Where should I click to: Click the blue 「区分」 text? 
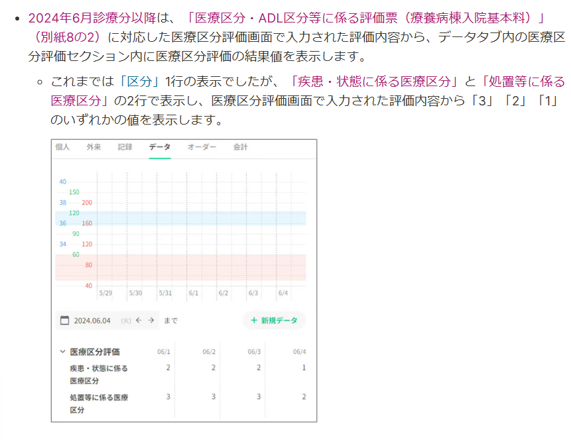click(x=139, y=82)
